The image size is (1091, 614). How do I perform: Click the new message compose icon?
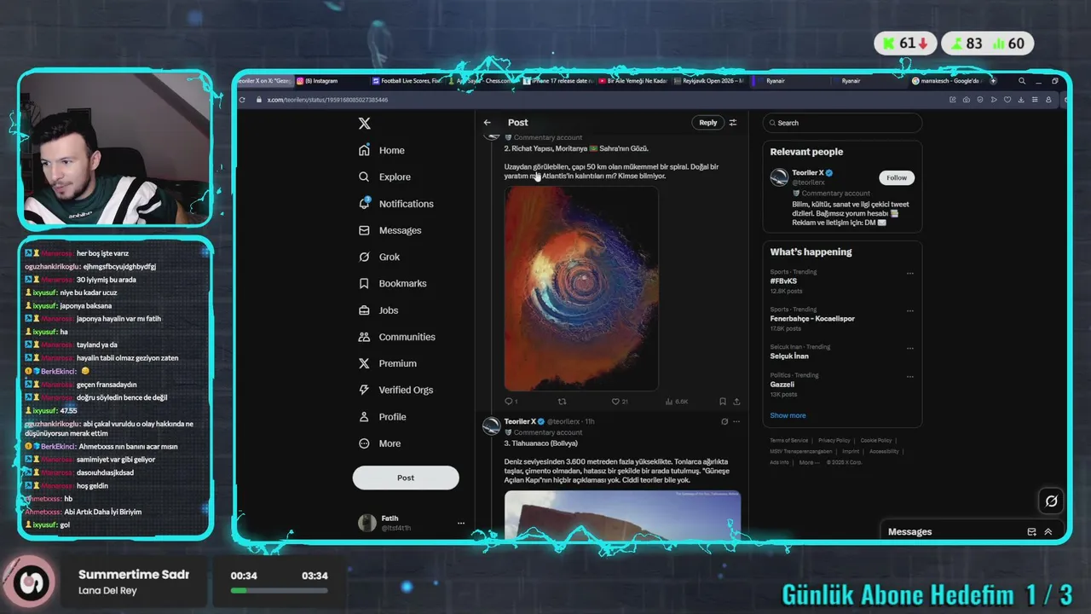pyautogui.click(x=1031, y=531)
